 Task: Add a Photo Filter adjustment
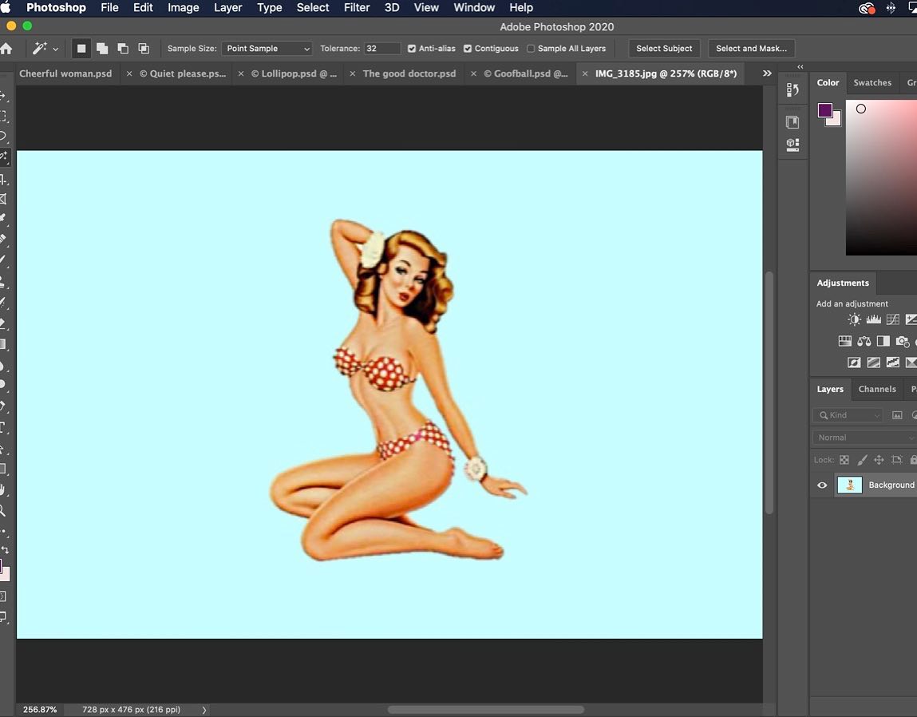click(903, 341)
